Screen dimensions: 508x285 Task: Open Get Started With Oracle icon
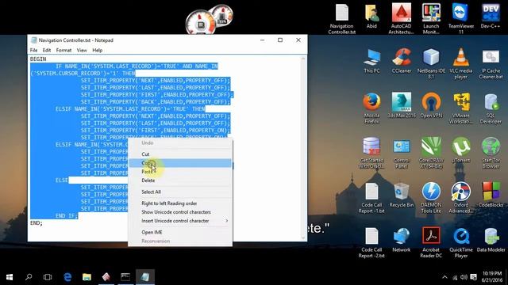[x=371, y=153]
